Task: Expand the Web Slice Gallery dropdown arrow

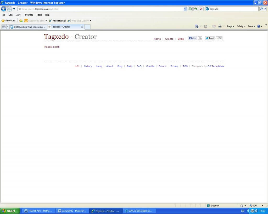Action: (x=90, y=21)
